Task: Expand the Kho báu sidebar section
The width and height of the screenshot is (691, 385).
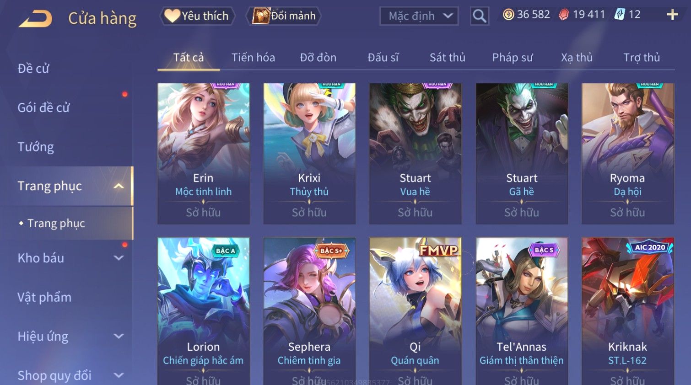Action: click(x=119, y=258)
